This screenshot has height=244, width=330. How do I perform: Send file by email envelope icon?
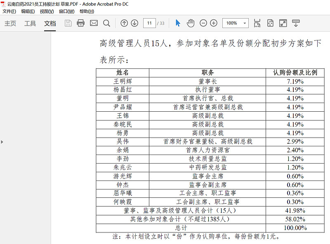click(x=94, y=23)
